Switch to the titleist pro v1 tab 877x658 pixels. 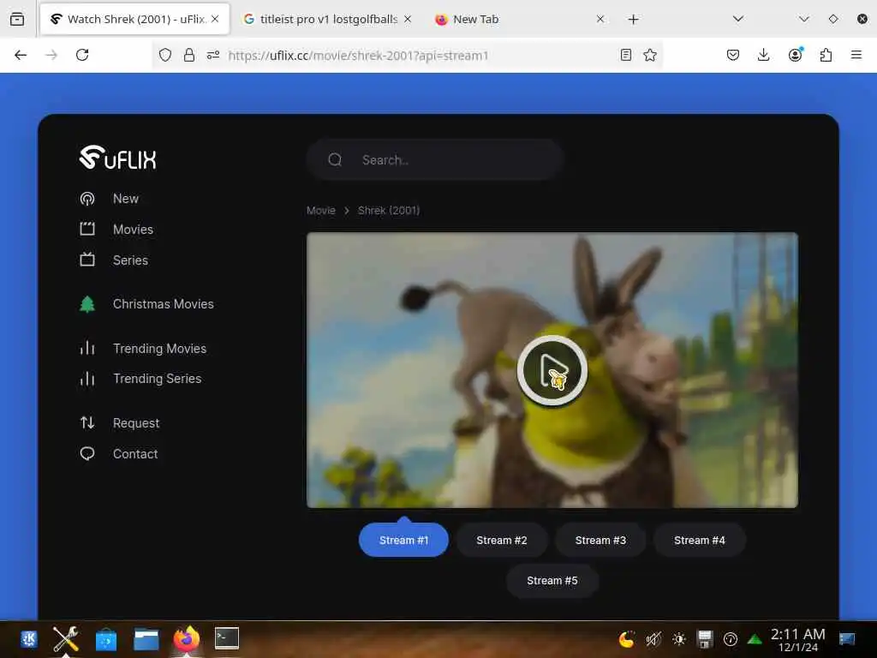[328, 19]
